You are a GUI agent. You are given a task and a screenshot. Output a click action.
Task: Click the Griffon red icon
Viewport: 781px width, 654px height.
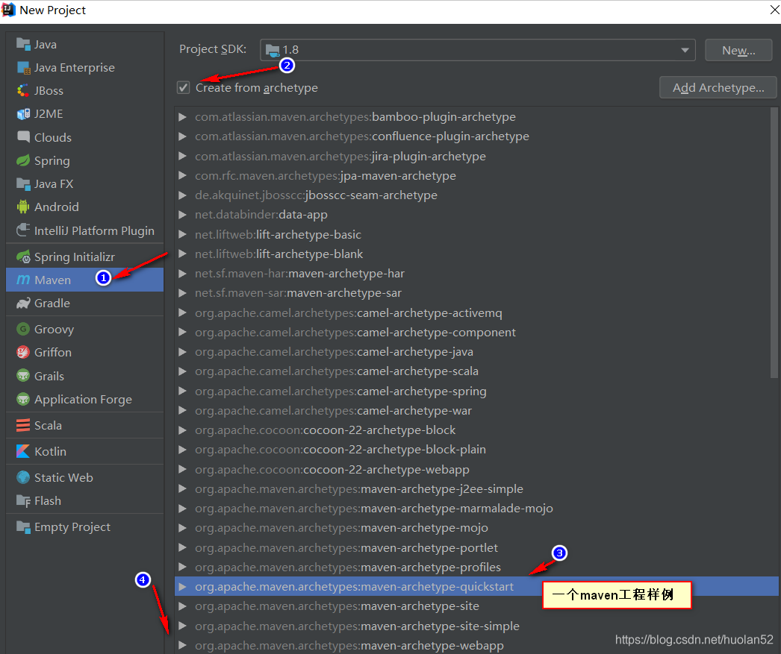click(x=23, y=352)
